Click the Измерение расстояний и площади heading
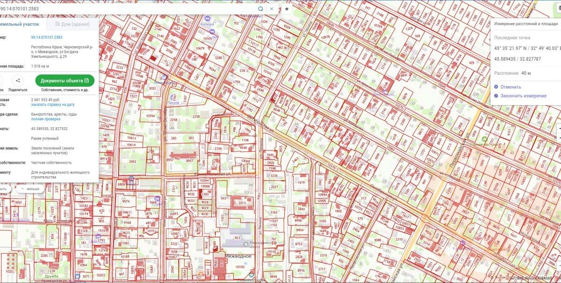The width and height of the screenshot is (561, 283). pos(526,24)
